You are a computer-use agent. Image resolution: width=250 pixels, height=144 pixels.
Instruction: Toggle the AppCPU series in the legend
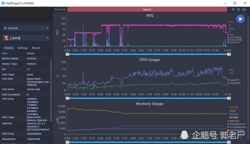pos(234,80)
